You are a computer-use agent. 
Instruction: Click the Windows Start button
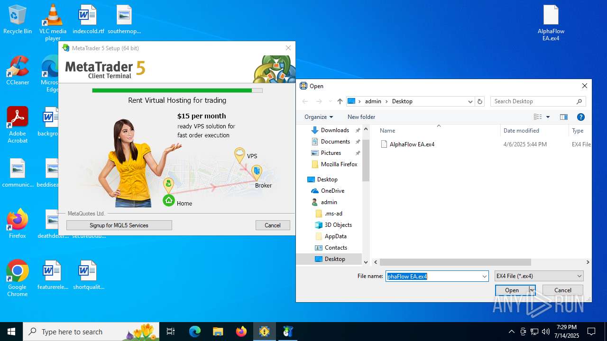[11, 332]
